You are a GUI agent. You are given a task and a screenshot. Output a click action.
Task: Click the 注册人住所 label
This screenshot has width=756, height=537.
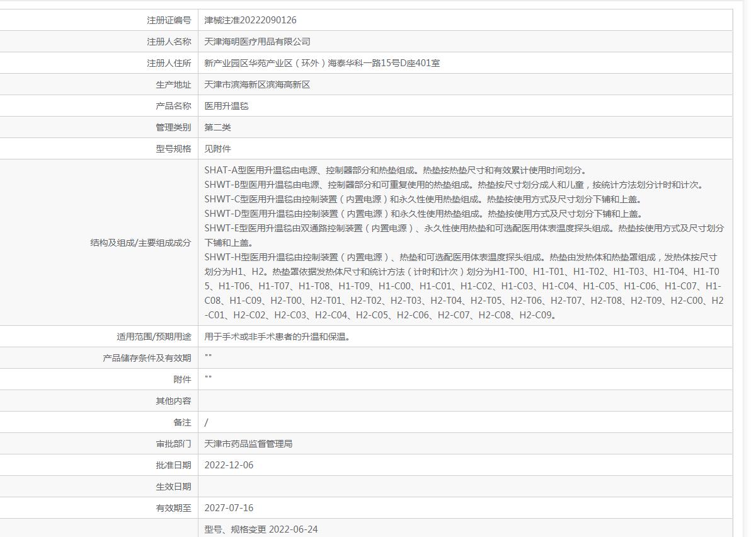pos(169,63)
